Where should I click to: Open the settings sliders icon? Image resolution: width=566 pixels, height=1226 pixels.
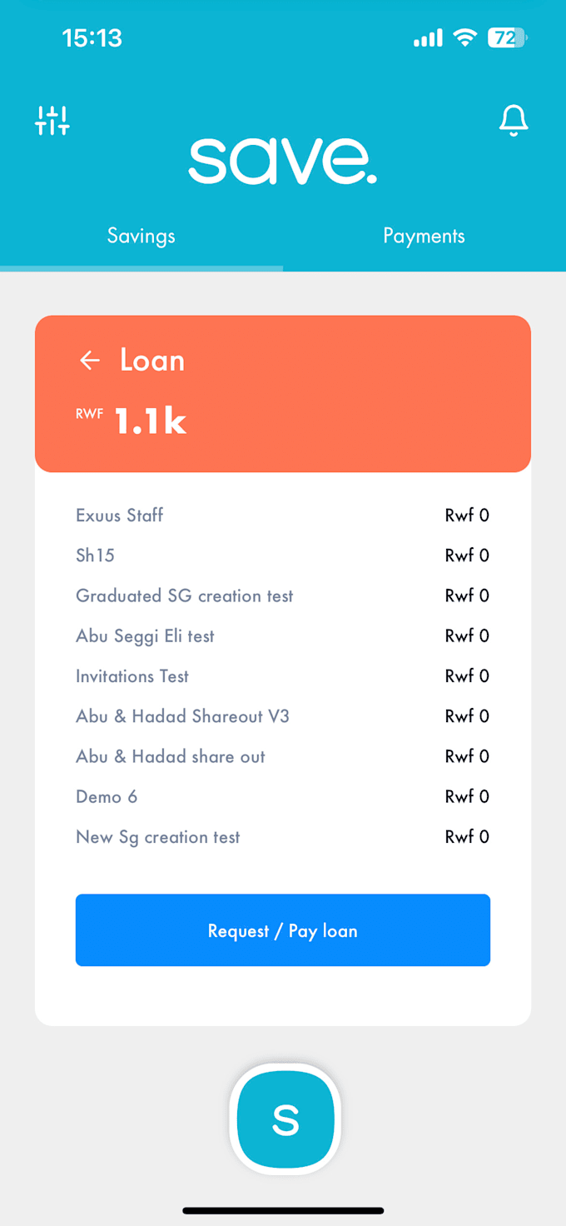tap(52, 121)
